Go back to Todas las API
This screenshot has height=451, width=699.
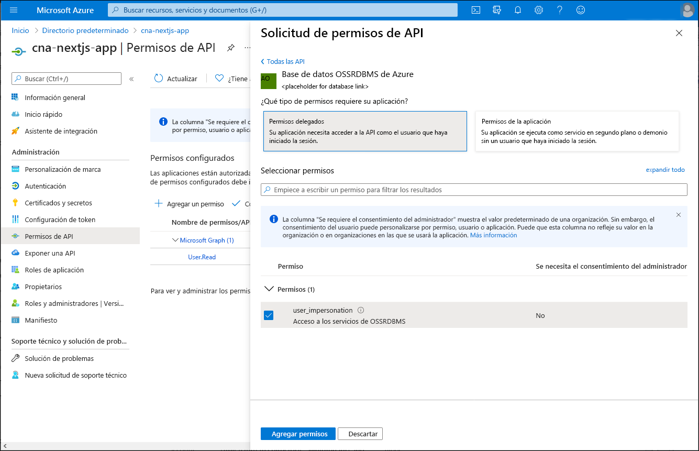283,61
